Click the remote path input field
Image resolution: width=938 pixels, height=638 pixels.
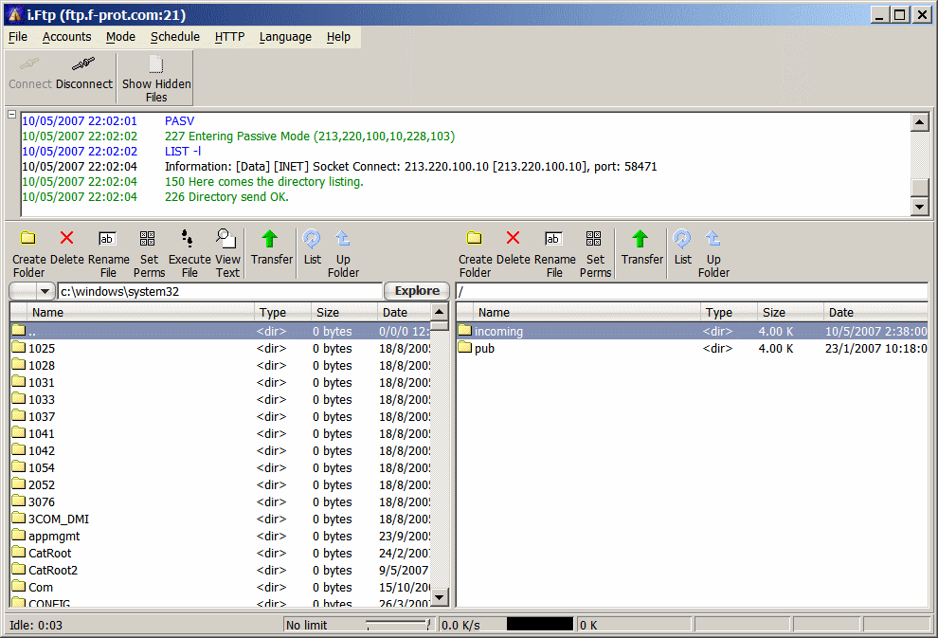coord(692,291)
